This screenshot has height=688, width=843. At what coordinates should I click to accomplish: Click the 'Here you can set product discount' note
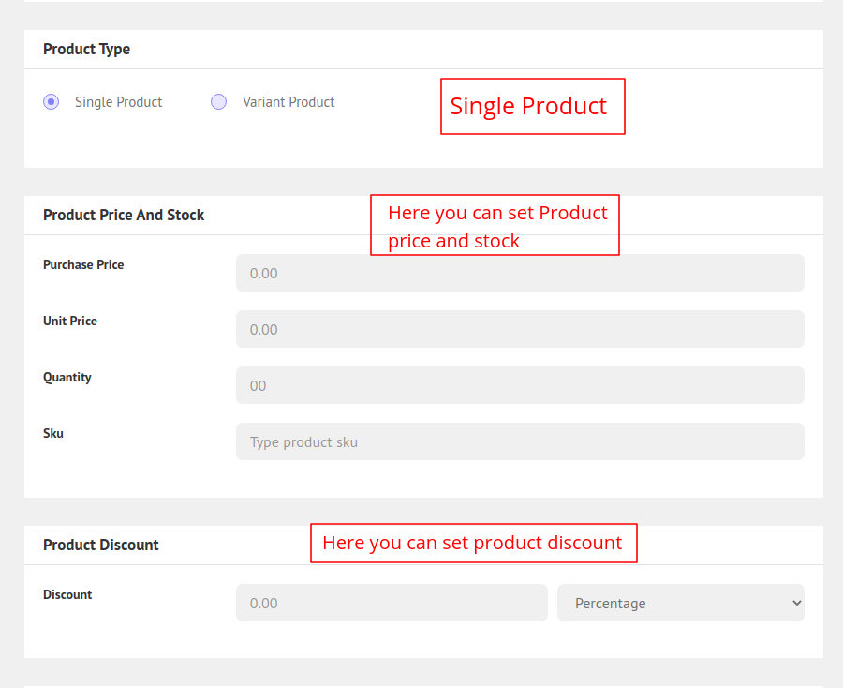473,543
